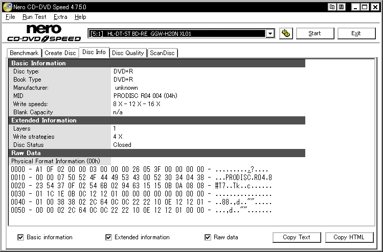Click the MID value PRODISC R04 004 (04h)
The width and height of the screenshot is (383, 252).
coord(145,96)
